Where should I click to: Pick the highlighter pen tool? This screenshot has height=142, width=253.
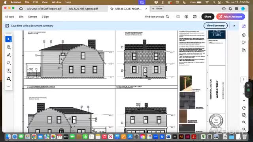click(8, 55)
